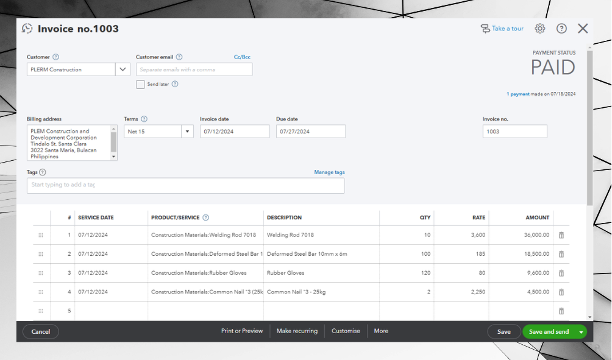
Task: Select amount 18,500.00 cell
Action: 521,254
